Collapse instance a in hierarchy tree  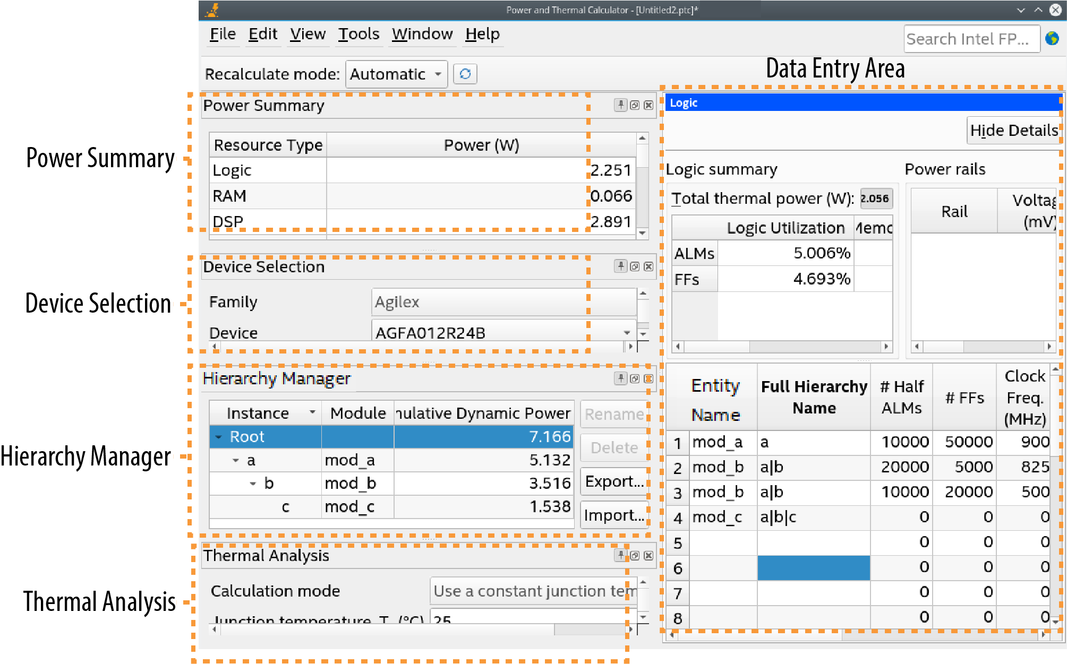(236, 460)
